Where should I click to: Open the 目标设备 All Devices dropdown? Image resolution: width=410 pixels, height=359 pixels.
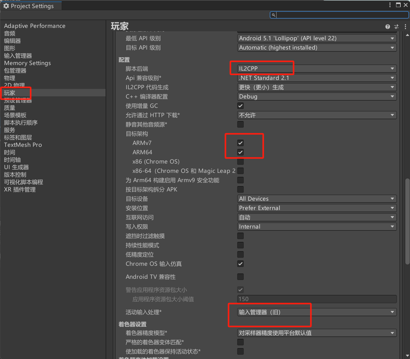tap(316, 199)
